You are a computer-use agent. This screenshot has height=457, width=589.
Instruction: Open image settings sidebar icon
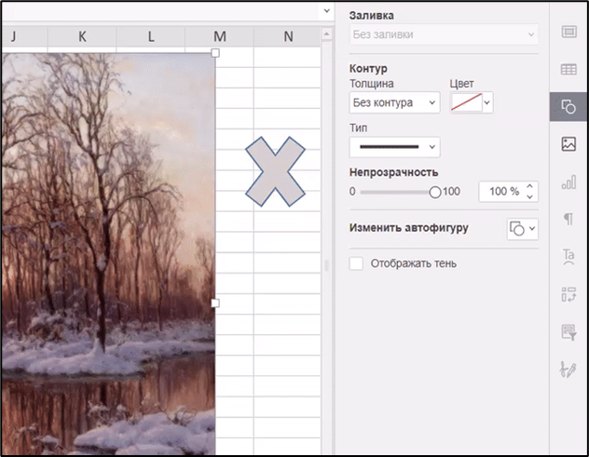coord(568,144)
